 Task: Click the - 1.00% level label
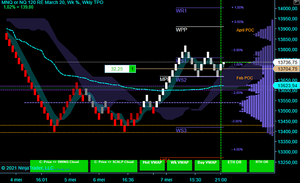237,65
